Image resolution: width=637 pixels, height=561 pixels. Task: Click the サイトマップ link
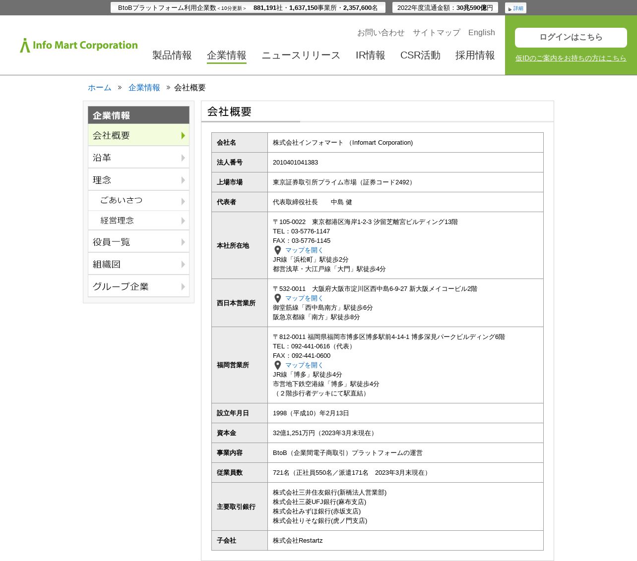click(437, 32)
